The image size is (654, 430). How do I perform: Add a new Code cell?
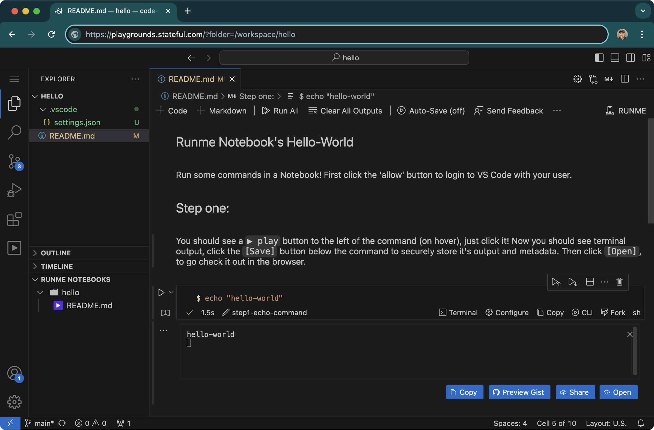(172, 111)
